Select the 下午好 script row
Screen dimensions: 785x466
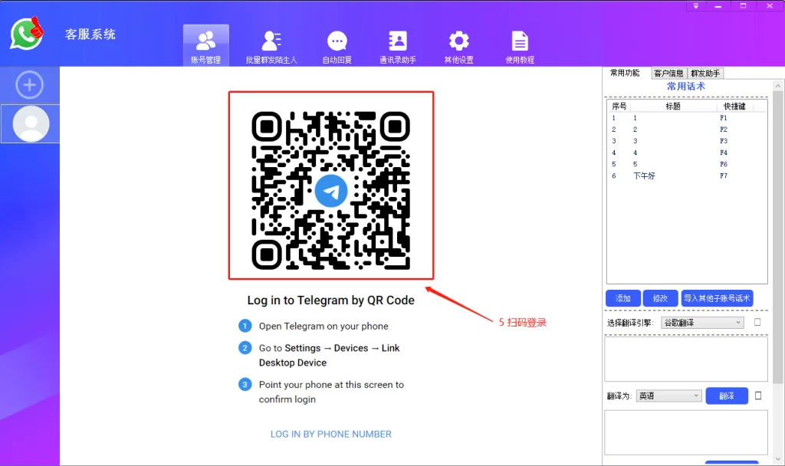click(686, 176)
